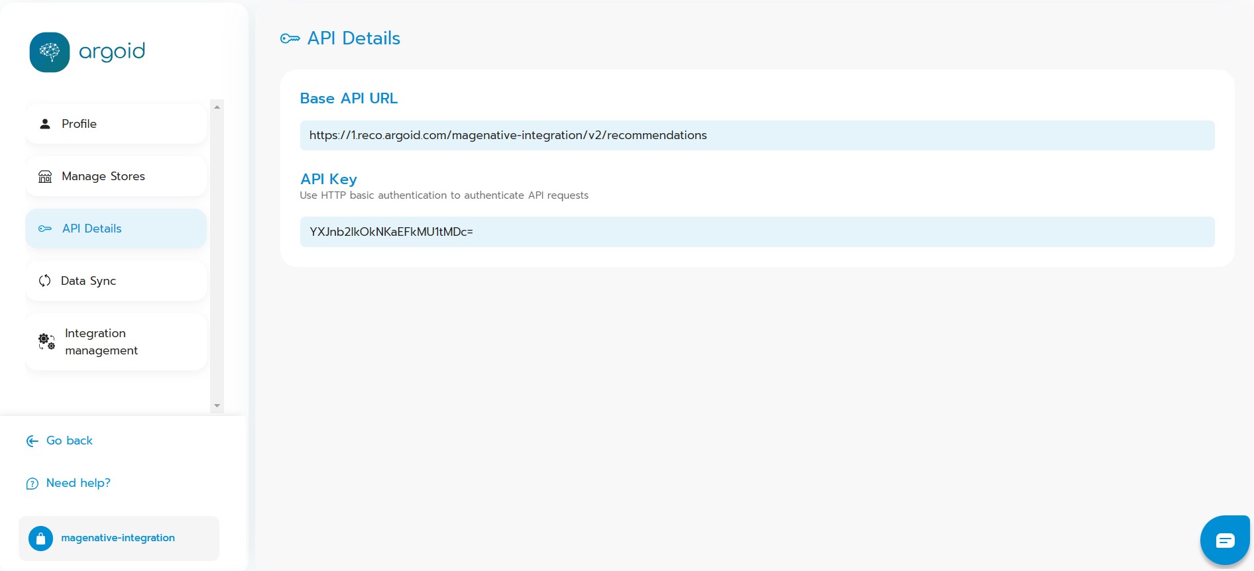This screenshot has width=1254, height=571.
Task: Select the magenative-integration store label
Action: coord(118,538)
